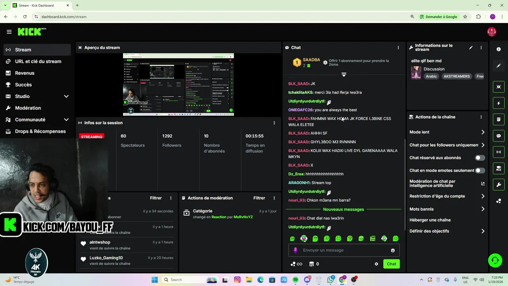
Task: Click the info icon in right rail
Action: pyautogui.click(x=498, y=49)
